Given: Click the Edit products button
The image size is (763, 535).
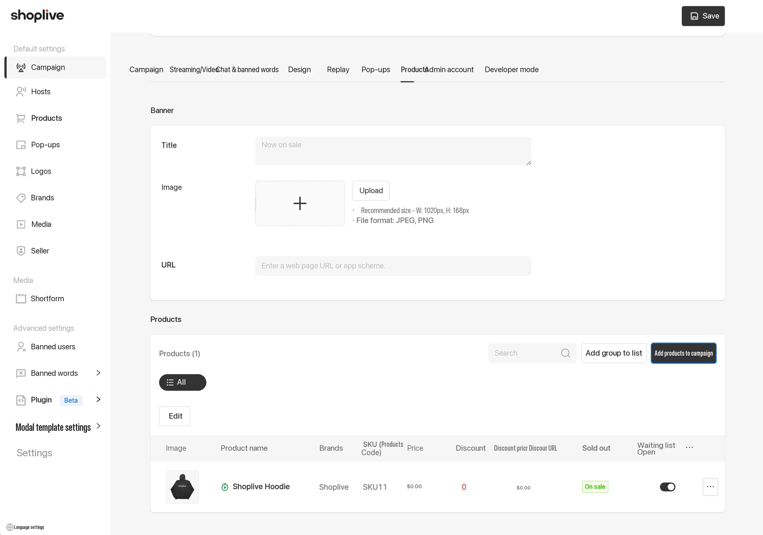Looking at the screenshot, I should coord(175,416).
